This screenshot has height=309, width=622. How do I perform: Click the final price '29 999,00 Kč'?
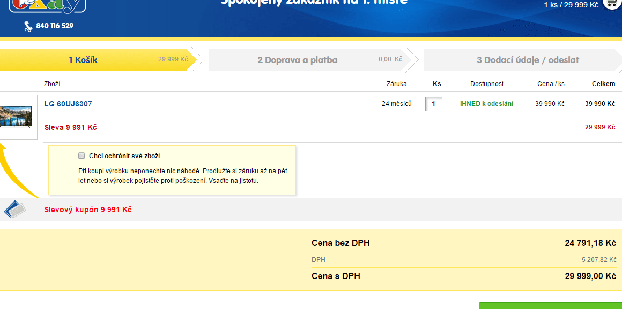[x=591, y=276]
